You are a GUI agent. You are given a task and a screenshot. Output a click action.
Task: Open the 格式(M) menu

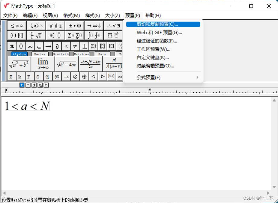click(71, 16)
